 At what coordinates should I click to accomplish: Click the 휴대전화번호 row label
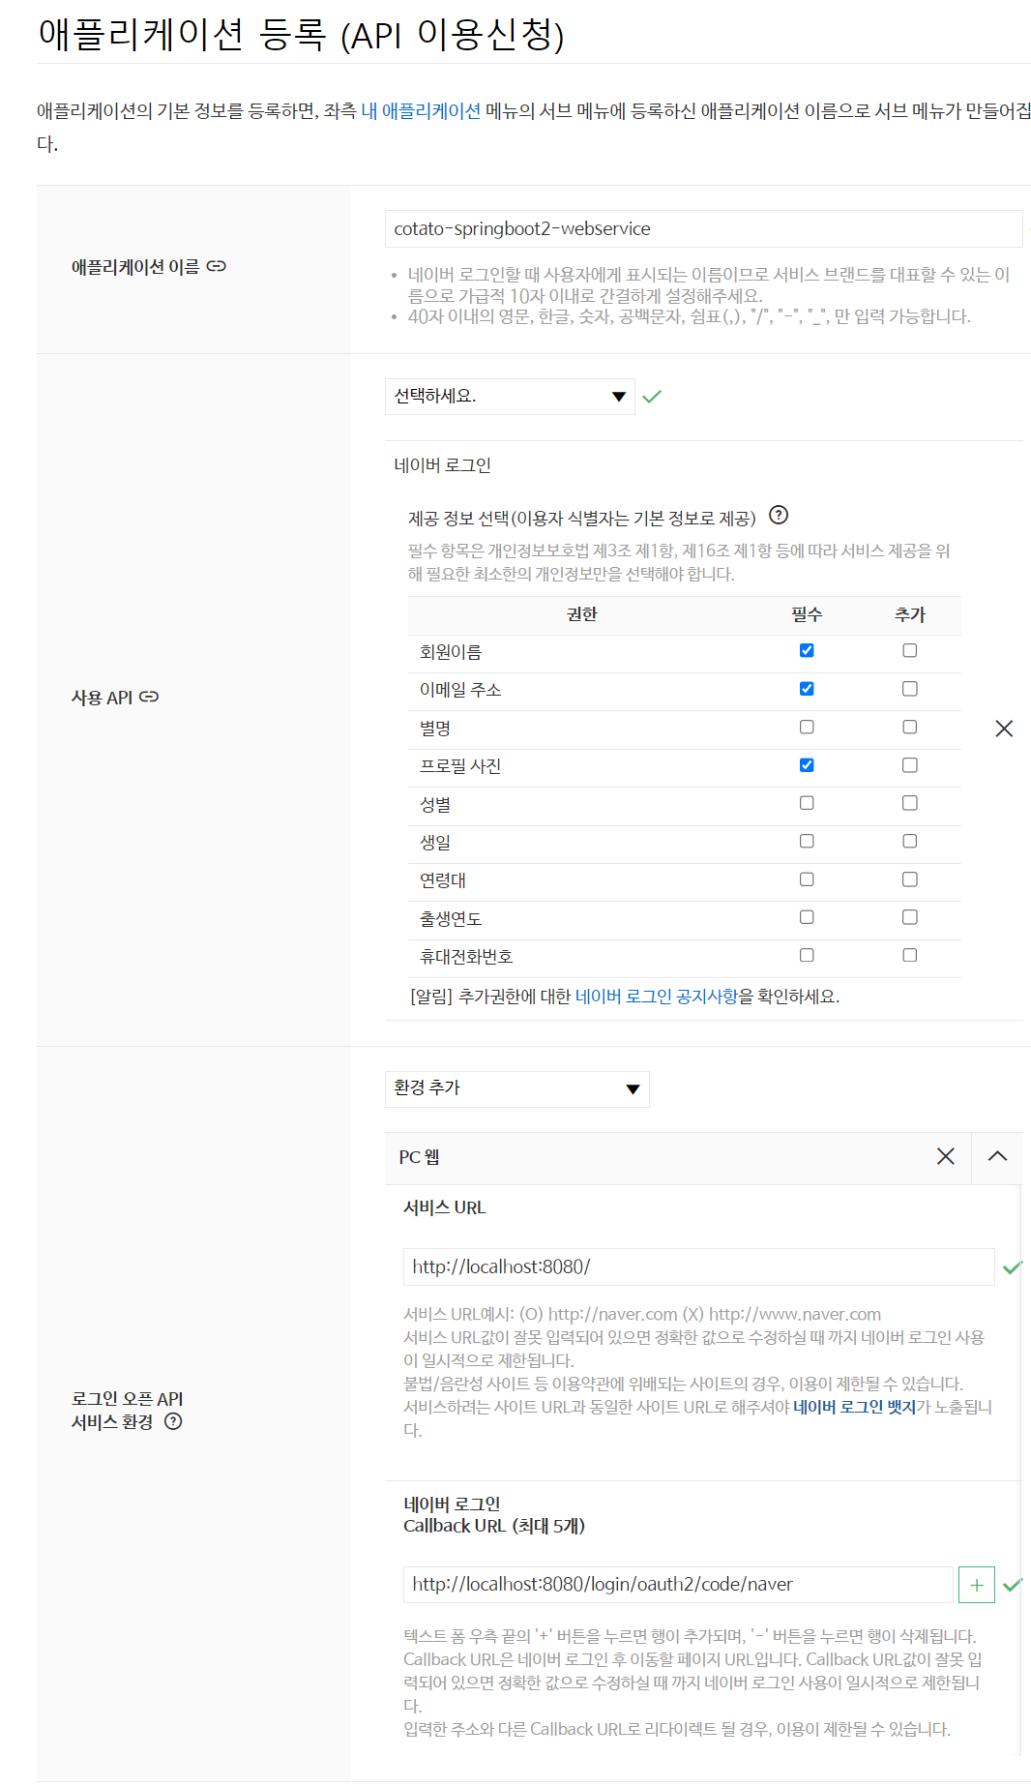coord(466,957)
